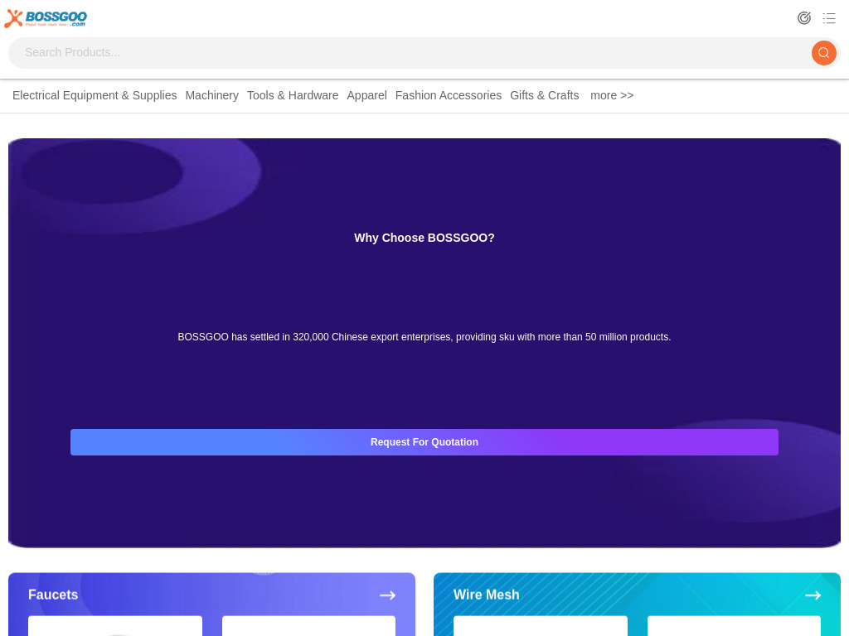849x636 pixels.
Task: Open the Wire Mesh section title
Action: tap(486, 595)
